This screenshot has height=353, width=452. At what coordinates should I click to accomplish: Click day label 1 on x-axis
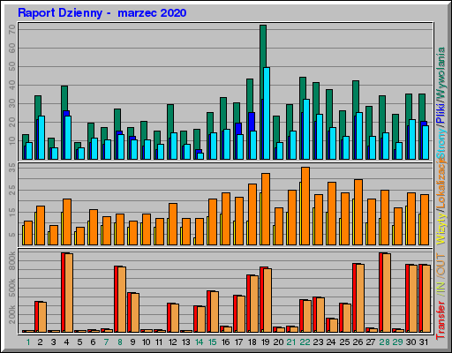click(28, 342)
